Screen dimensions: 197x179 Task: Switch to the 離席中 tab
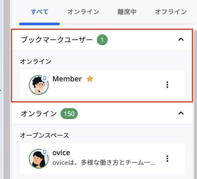[127, 12]
